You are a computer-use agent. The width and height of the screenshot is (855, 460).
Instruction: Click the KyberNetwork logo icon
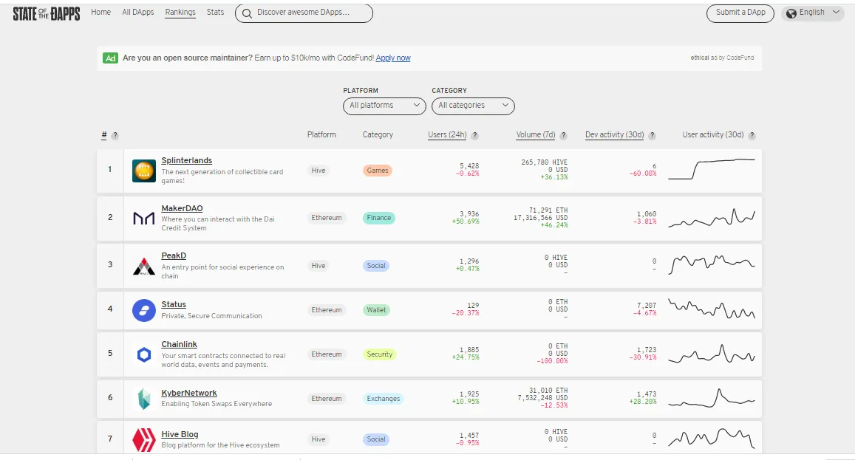coord(144,399)
